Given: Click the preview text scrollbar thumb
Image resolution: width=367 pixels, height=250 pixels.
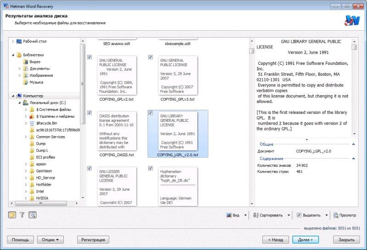Looking at the screenshot, I should click(x=354, y=47).
